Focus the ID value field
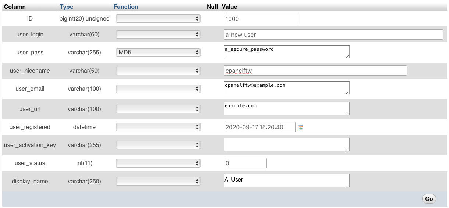 [261, 19]
